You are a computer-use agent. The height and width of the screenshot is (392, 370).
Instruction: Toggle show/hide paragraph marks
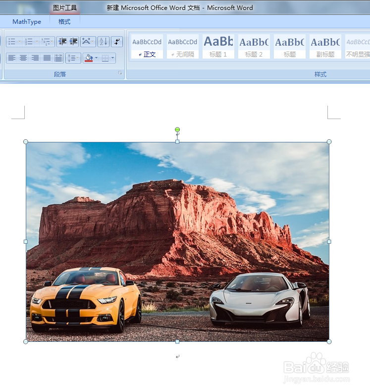[117, 42]
